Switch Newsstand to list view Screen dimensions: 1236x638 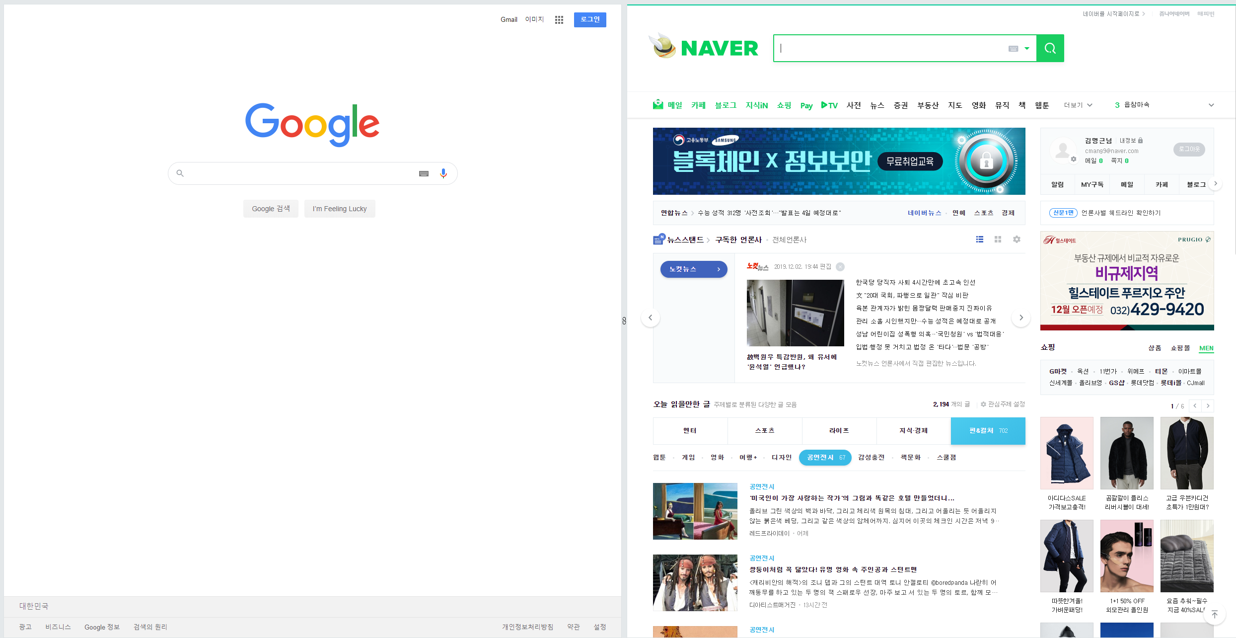[979, 239]
